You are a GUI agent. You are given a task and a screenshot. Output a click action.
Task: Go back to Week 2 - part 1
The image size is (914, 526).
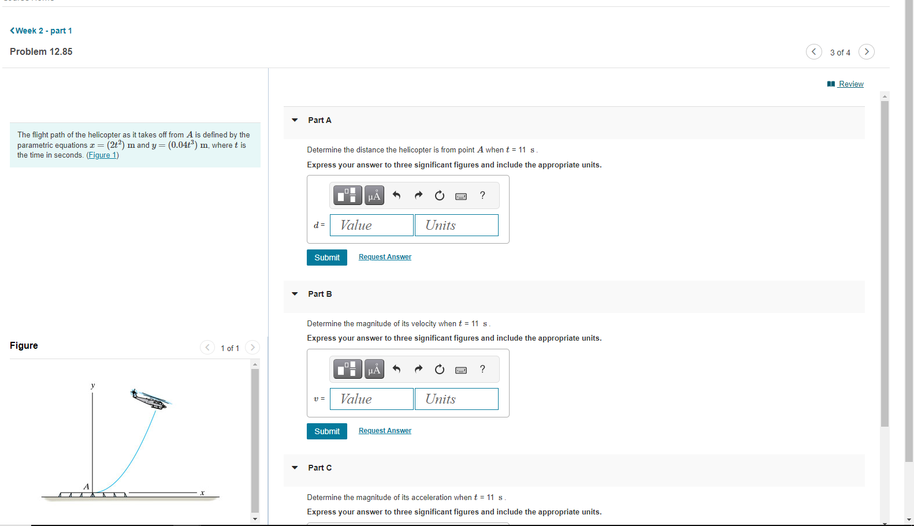[x=41, y=31]
